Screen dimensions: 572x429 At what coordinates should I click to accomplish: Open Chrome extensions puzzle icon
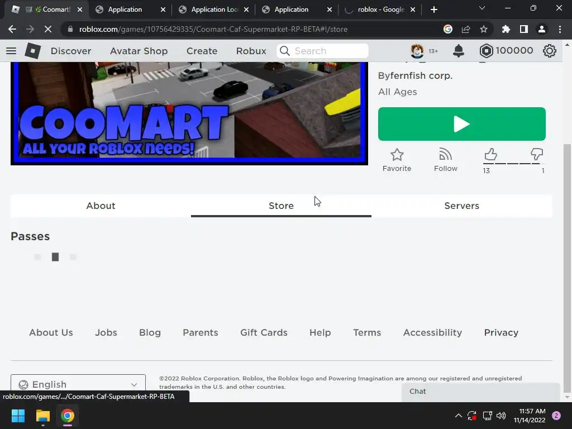(x=506, y=29)
